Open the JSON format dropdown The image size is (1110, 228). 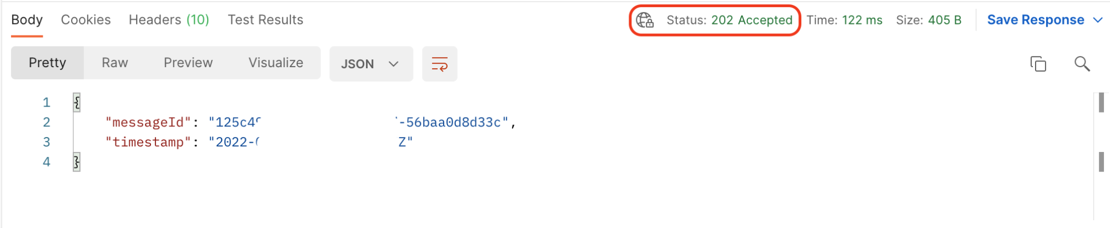[371, 64]
